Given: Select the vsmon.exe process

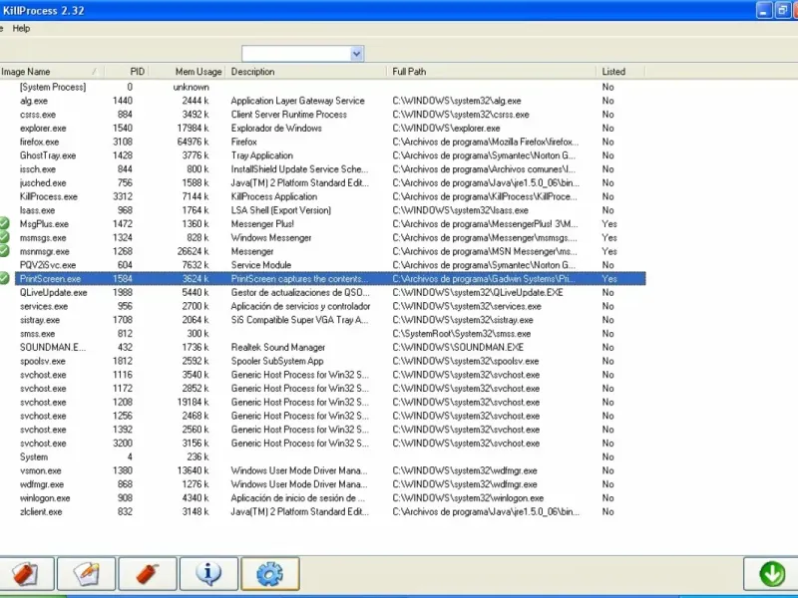Looking at the screenshot, I should click(x=41, y=470).
